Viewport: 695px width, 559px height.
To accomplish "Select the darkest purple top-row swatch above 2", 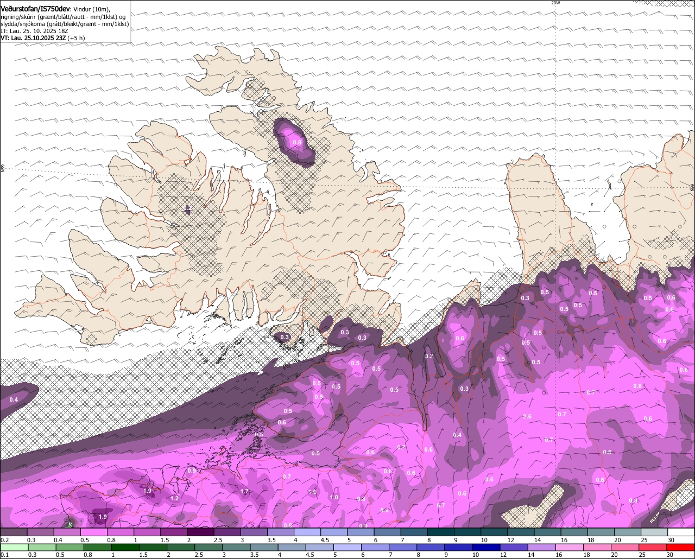I will 200,532.
